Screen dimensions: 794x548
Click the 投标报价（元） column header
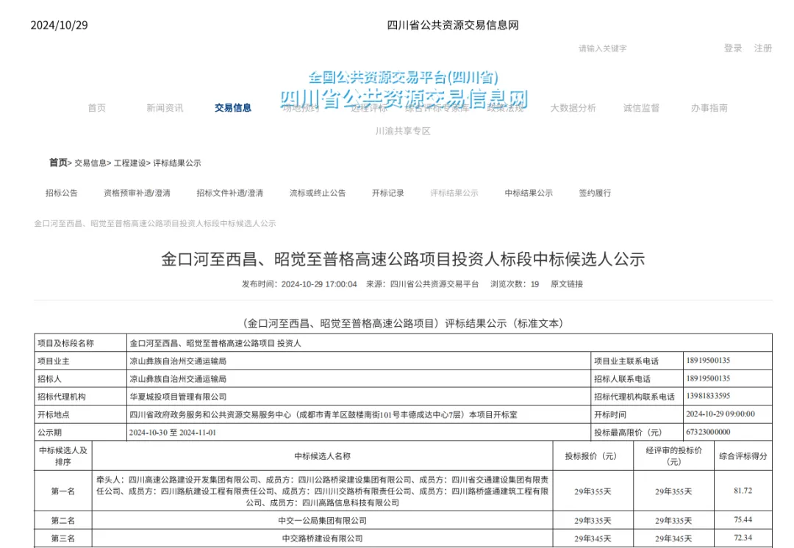point(593,456)
